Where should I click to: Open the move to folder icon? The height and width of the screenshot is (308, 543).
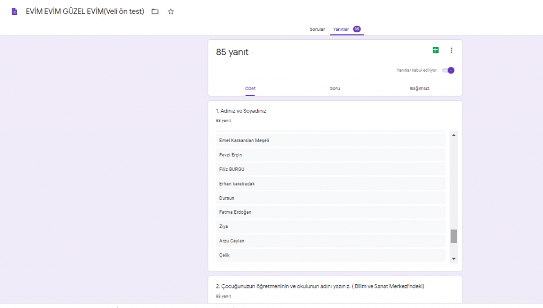154,11
